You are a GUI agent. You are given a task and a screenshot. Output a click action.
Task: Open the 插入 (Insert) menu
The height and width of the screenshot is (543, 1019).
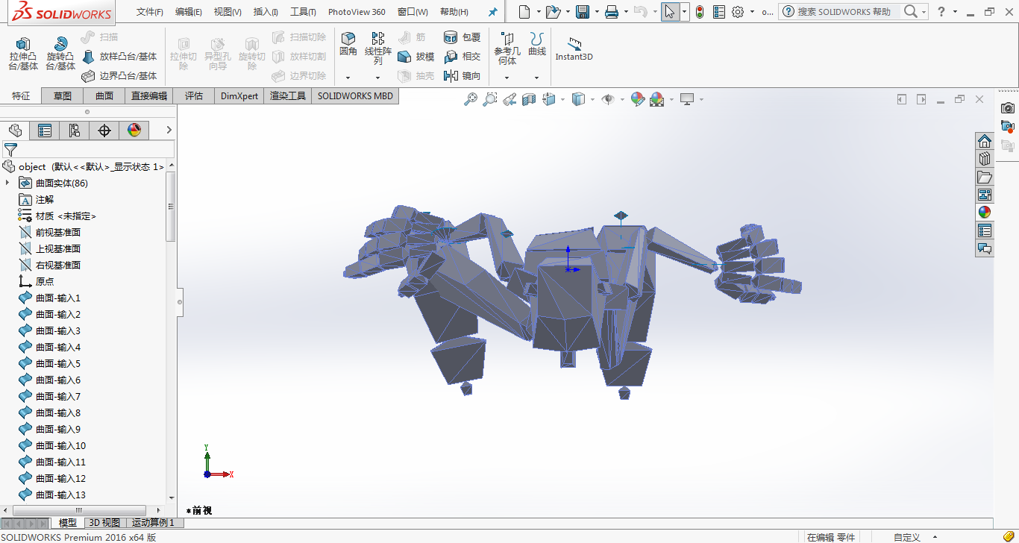[265, 11]
